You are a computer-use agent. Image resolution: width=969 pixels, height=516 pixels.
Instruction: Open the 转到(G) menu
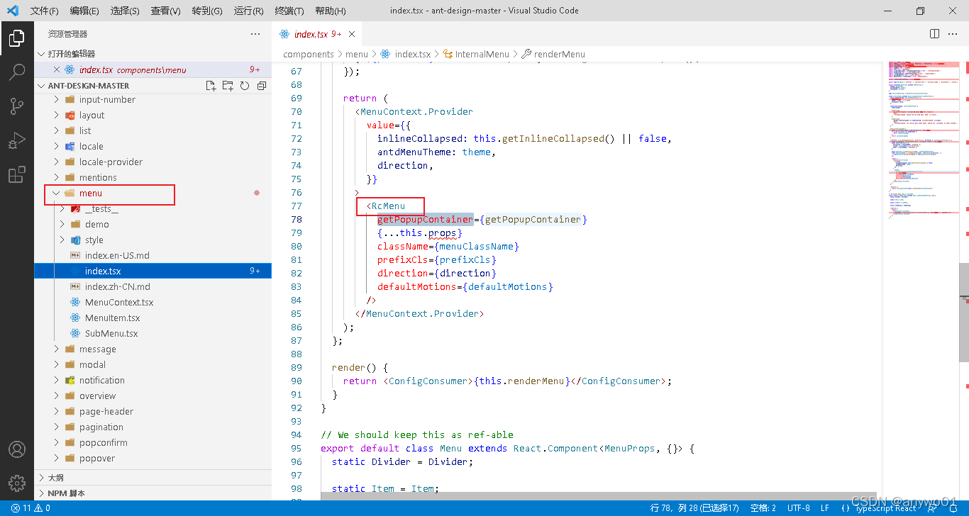(x=206, y=11)
